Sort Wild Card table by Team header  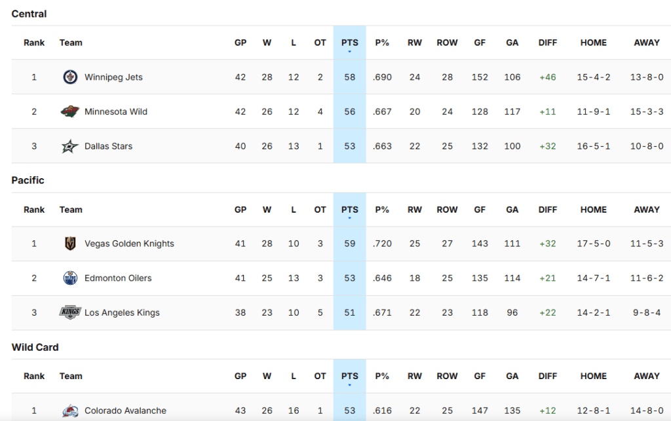pos(71,376)
